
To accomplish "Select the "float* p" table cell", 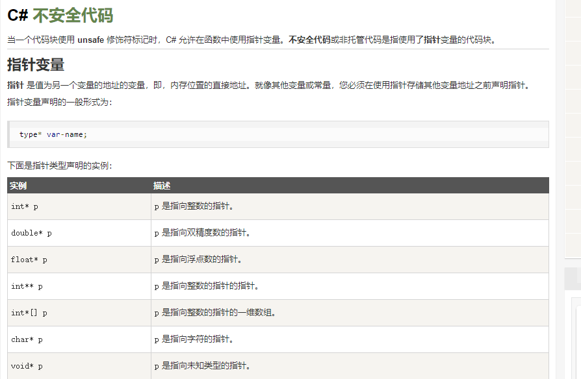I will coord(79,260).
